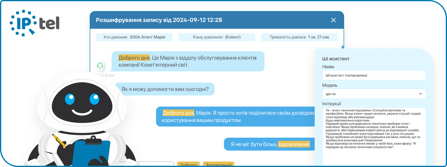
Task: Click the message Як я можу допомогти вам сьогодні
Action: [165, 89]
